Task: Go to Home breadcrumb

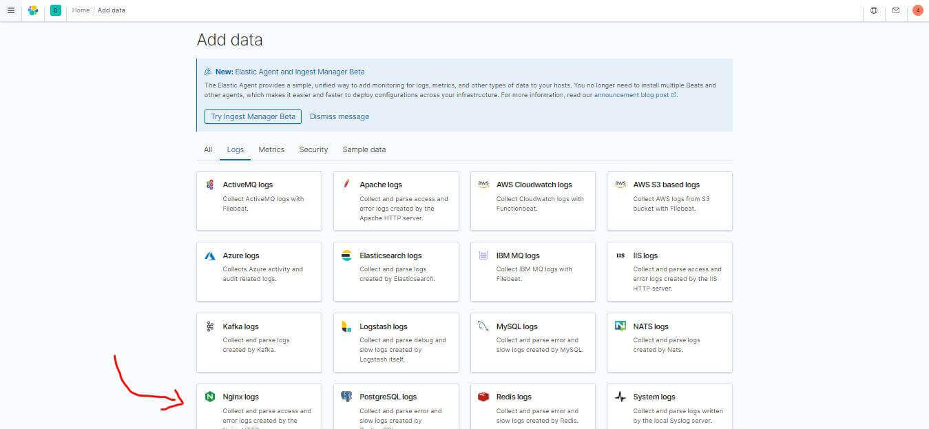Action: pyautogui.click(x=81, y=10)
